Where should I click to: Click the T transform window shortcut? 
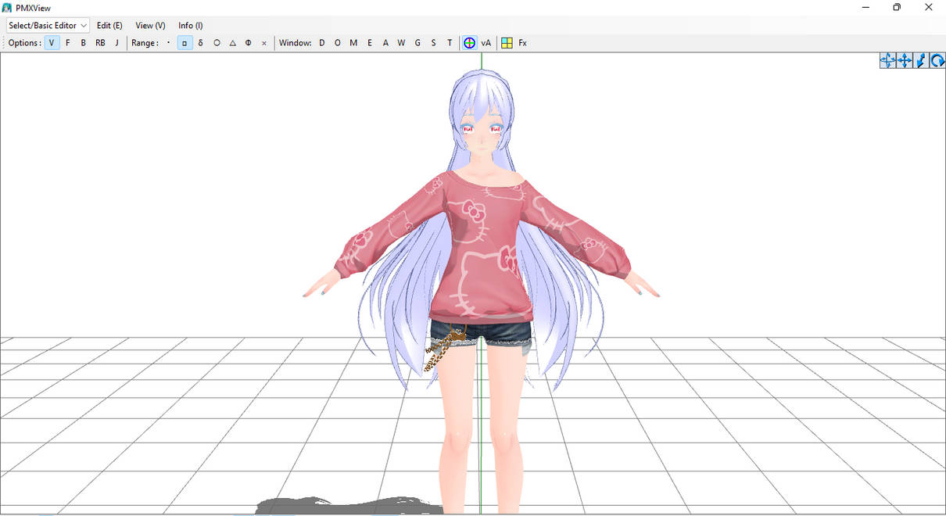coord(449,43)
